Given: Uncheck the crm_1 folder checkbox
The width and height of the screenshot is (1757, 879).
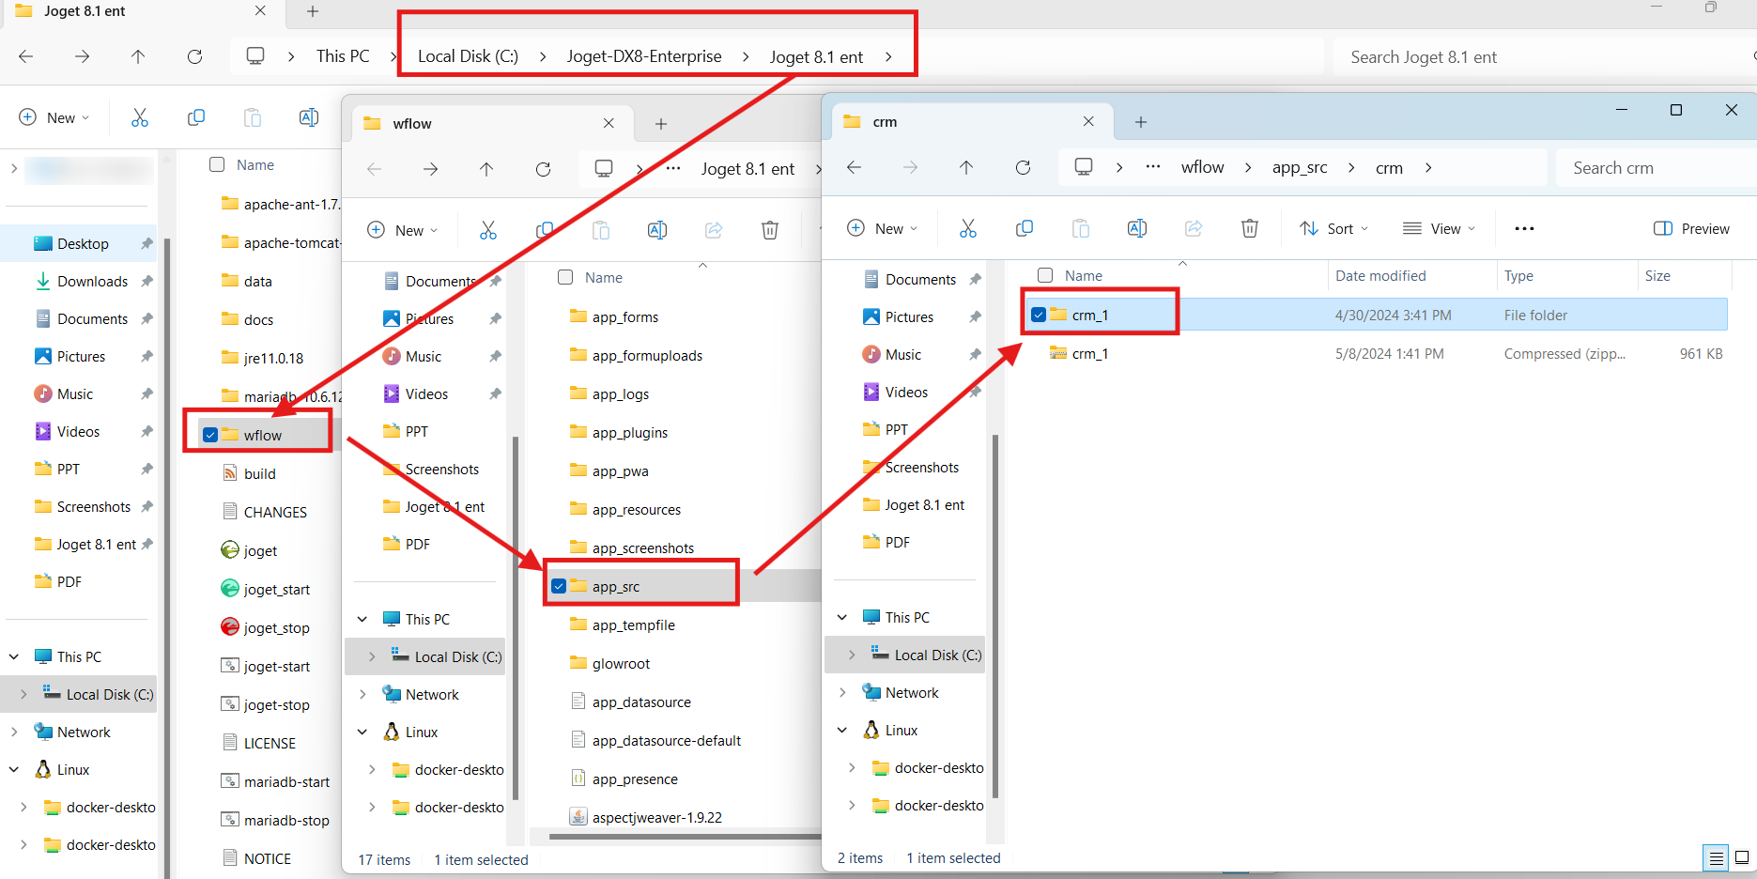Looking at the screenshot, I should point(1039,315).
